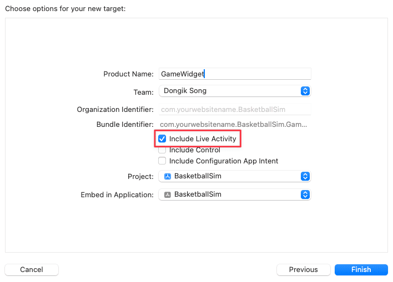393x282 pixels.
Task: Click the Organization Identifier field
Action: point(235,109)
